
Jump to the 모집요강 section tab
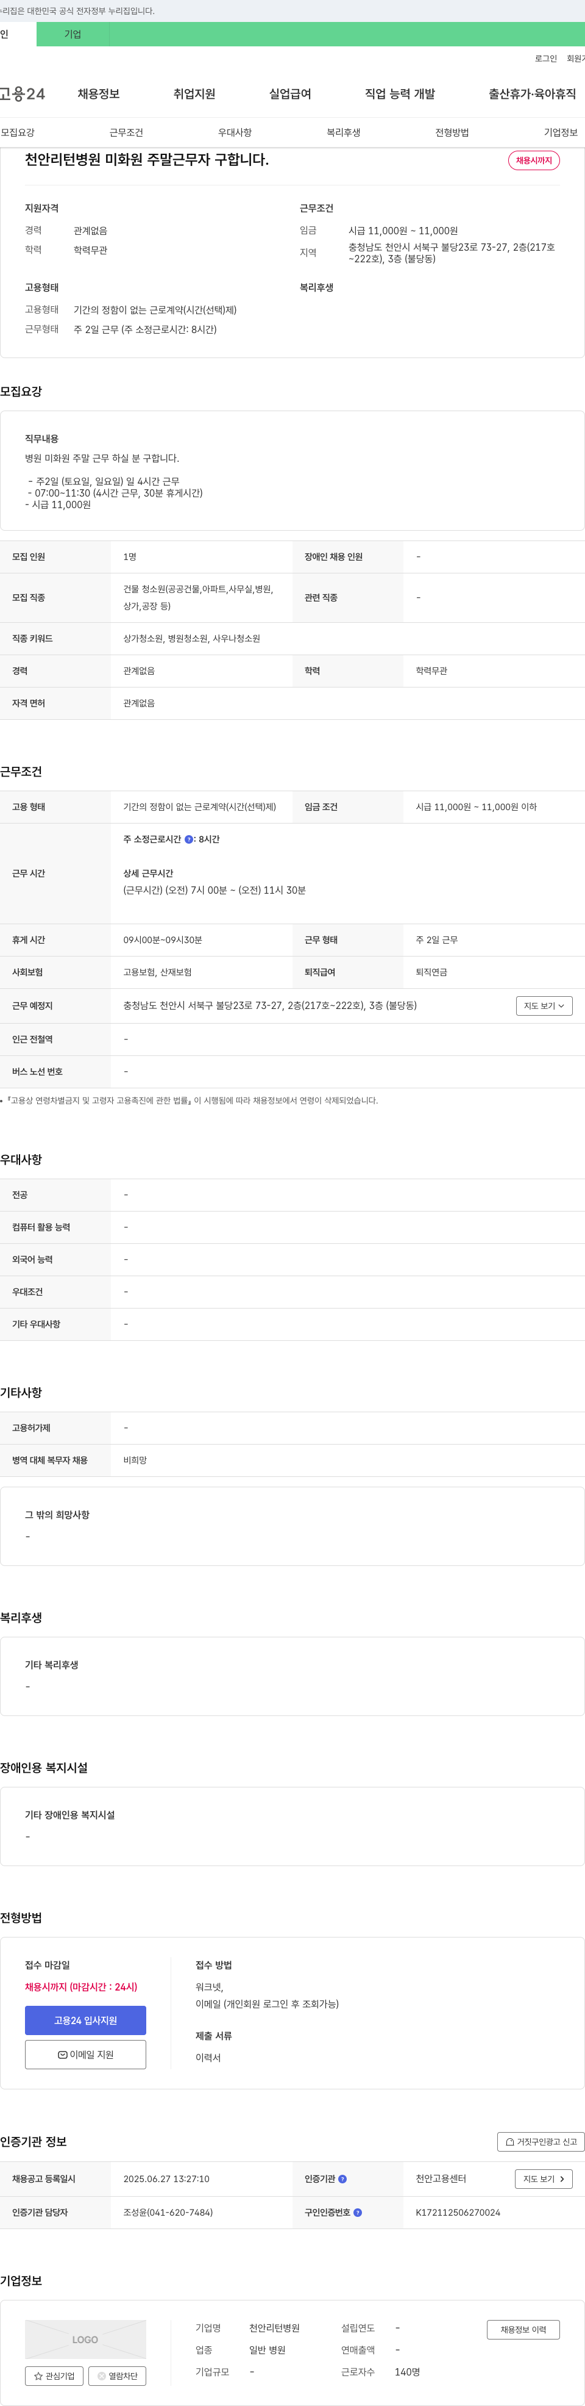pyautogui.click(x=18, y=132)
